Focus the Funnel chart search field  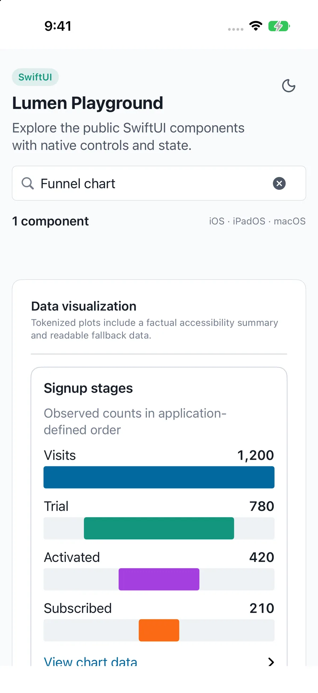(159, 183)
